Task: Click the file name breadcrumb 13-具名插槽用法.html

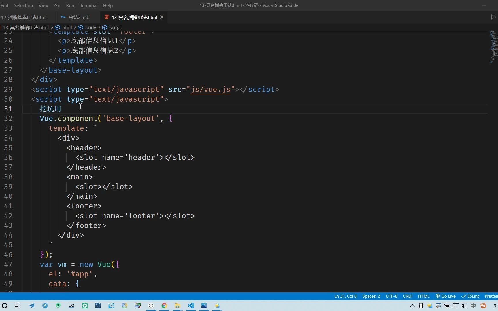Action: coord(26,27)
